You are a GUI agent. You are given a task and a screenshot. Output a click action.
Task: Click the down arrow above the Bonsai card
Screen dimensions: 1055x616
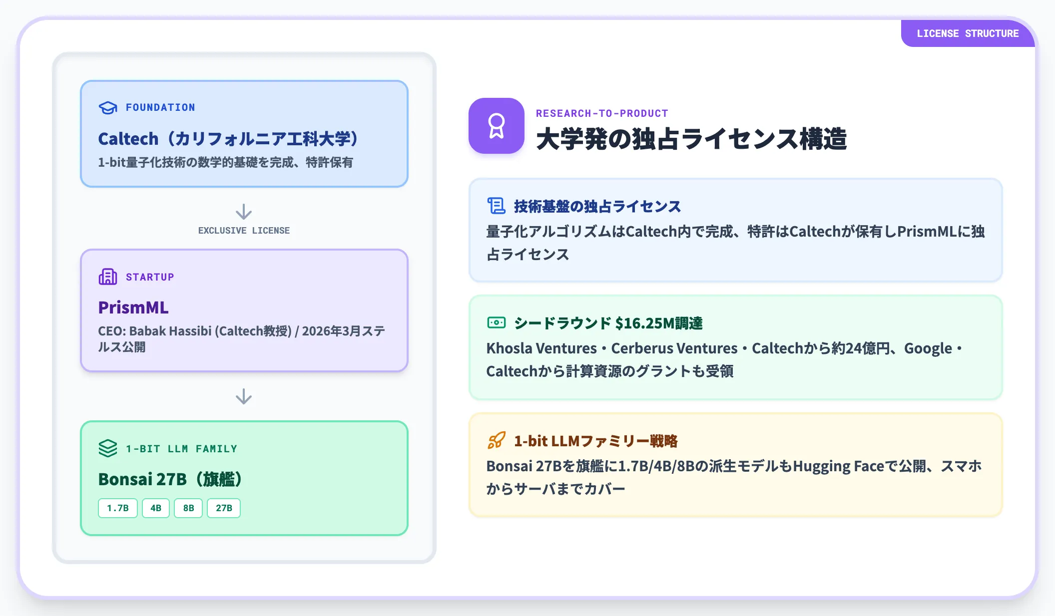click(244, 396)
